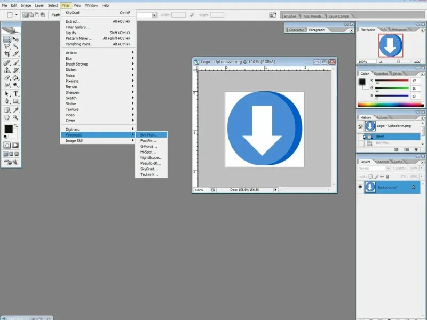Create new document from current state
This screenshot has width=427, height=320.
click(x=396, y=150)
